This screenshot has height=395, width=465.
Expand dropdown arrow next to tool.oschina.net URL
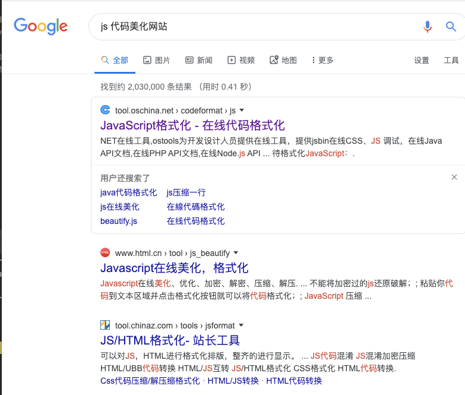tap(242, 110)
